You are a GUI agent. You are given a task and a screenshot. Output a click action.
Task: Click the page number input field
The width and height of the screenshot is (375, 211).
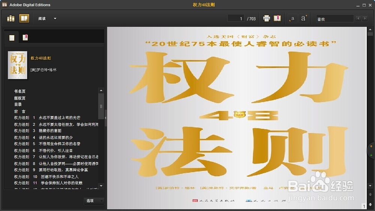[x=235, y=18]
